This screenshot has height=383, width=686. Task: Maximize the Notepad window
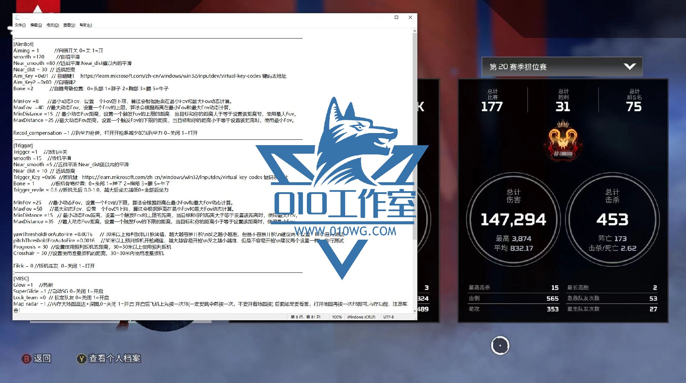[x=396, y=17]
